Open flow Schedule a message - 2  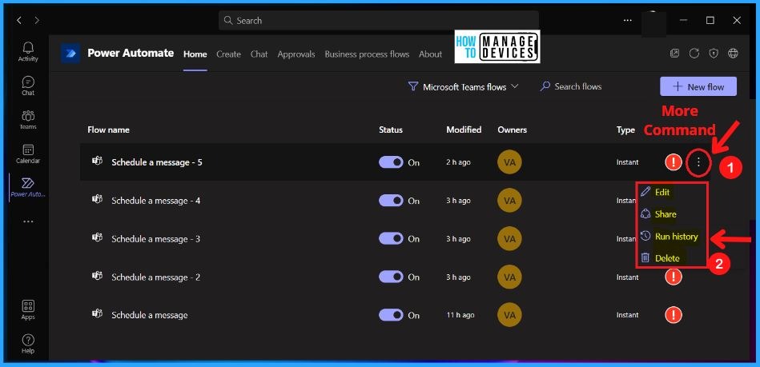155,277
